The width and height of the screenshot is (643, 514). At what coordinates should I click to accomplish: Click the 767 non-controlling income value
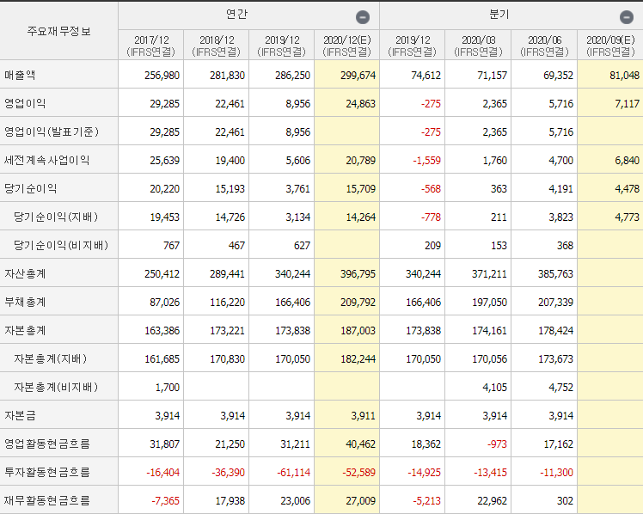pos(171,245)
